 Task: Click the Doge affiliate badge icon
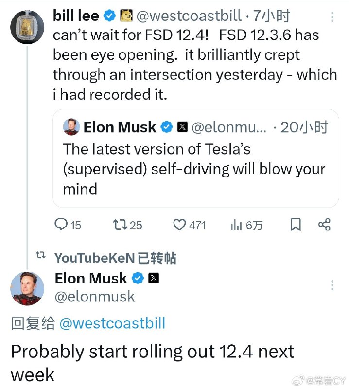point(126,16)
